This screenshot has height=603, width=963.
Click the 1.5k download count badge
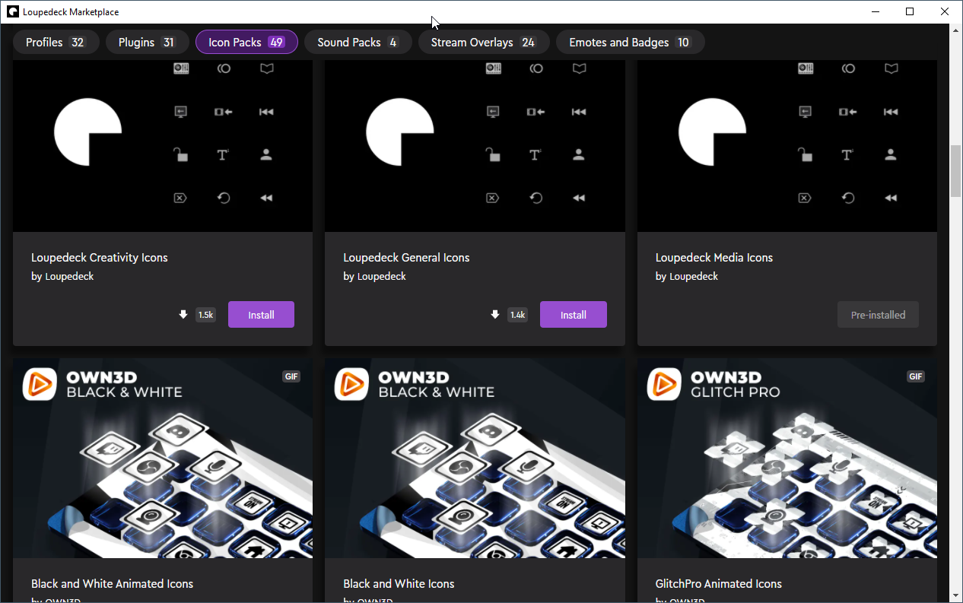[205, 315]
